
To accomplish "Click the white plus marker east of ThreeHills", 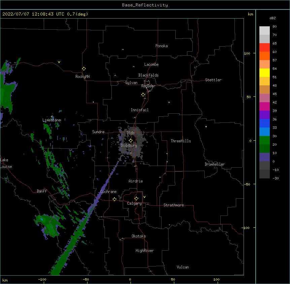I will (206, 126).
